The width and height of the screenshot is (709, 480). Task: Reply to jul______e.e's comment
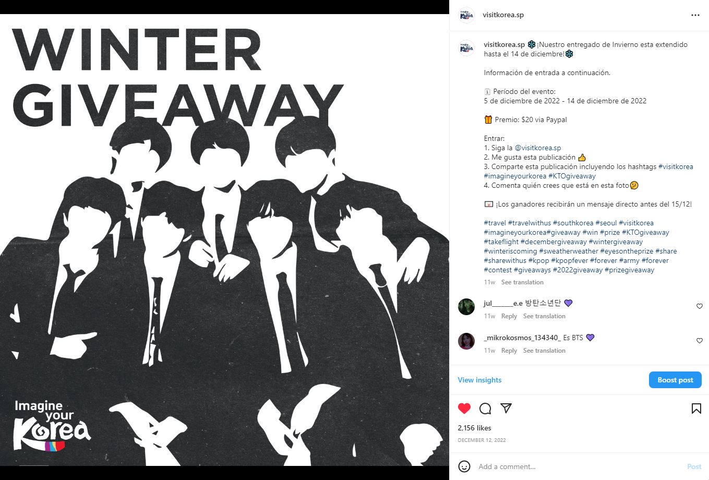pyautogui.click(x=509, y=316)
